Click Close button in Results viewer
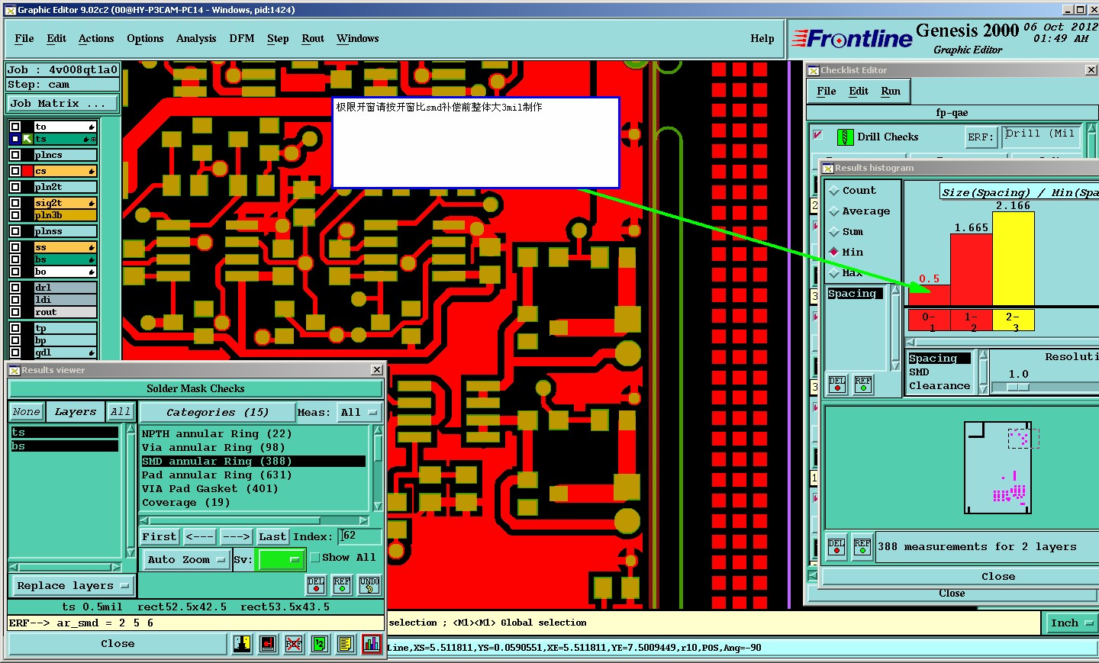 click(118, 644)
